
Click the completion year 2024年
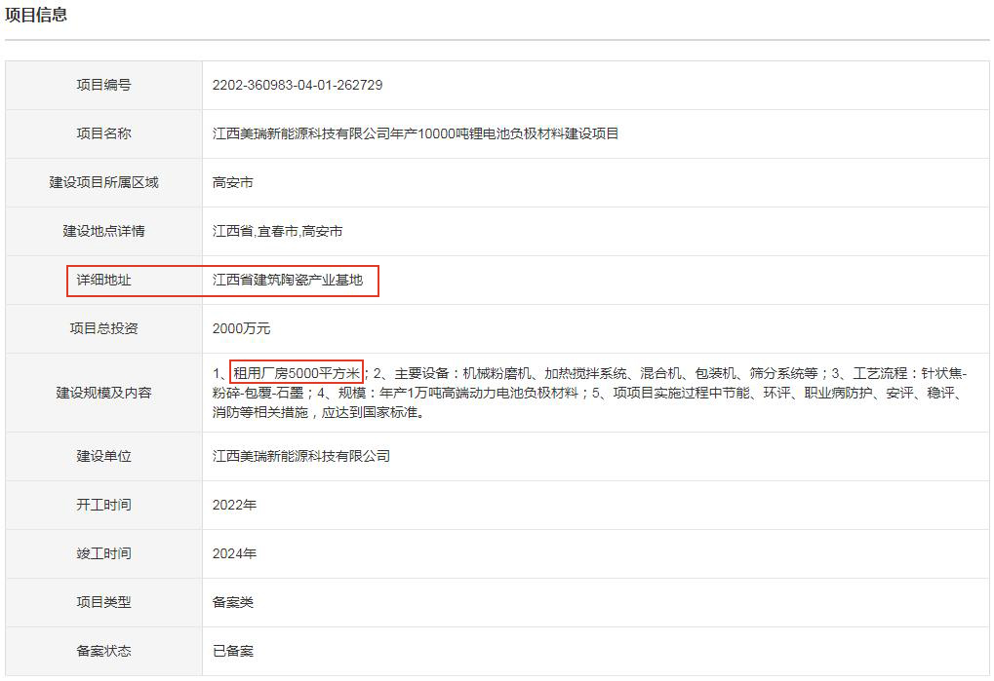click(234, 553)
